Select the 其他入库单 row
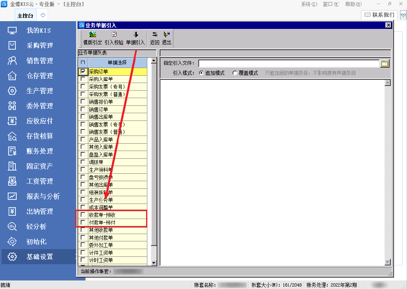The width and height of the screenshot is (407, 289). point(113,147)
